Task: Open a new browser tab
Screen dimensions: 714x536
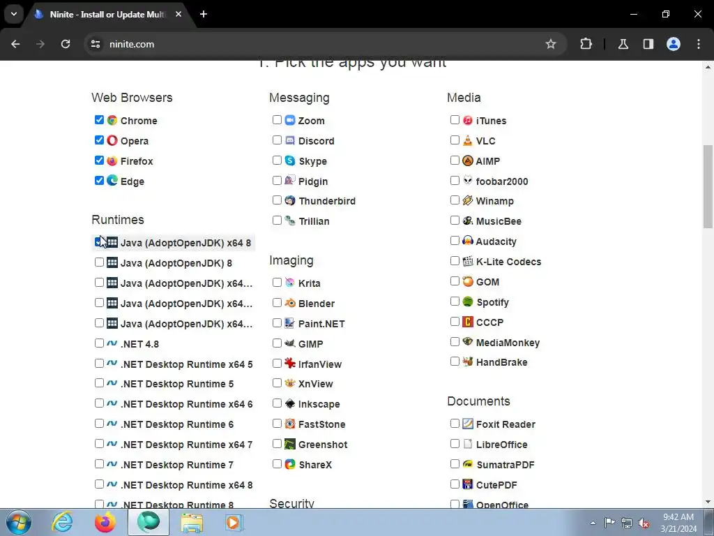Action: (x=204, y=14)
